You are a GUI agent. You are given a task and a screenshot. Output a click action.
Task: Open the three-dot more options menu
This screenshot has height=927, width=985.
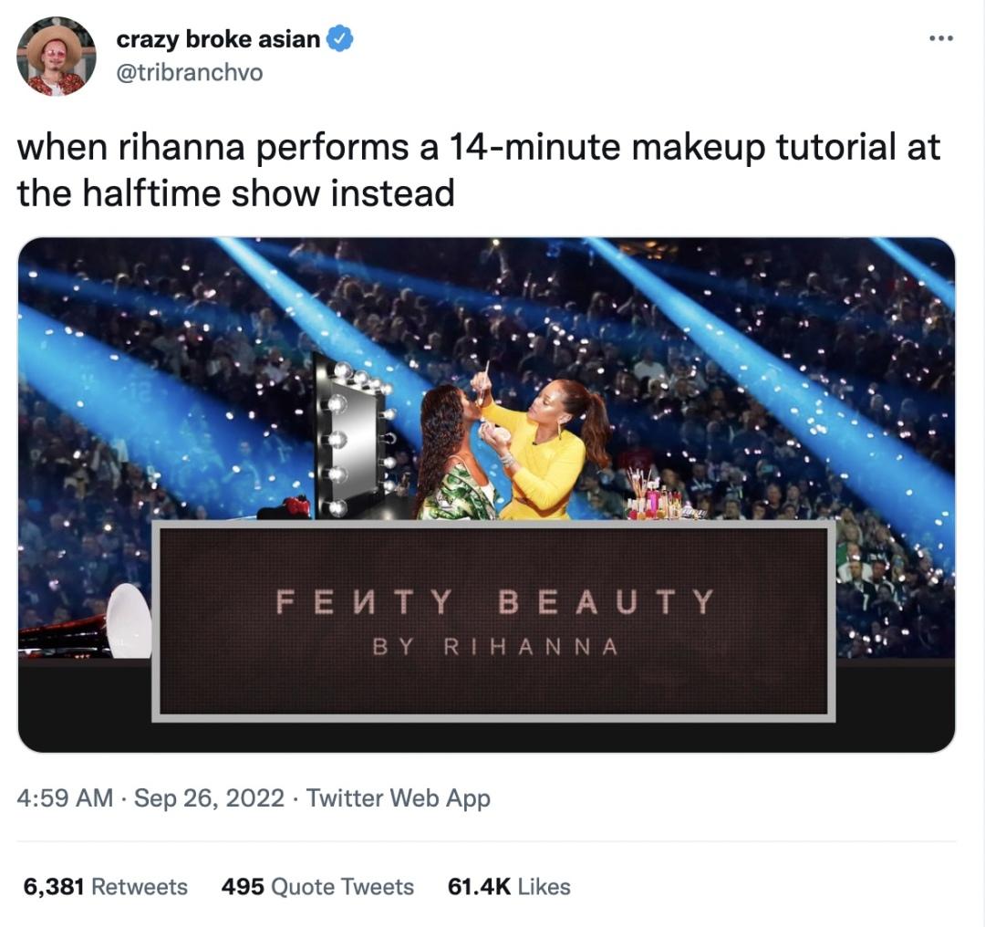point(940,38)
